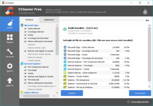Click the analysis progress bar

coord(102,20)
